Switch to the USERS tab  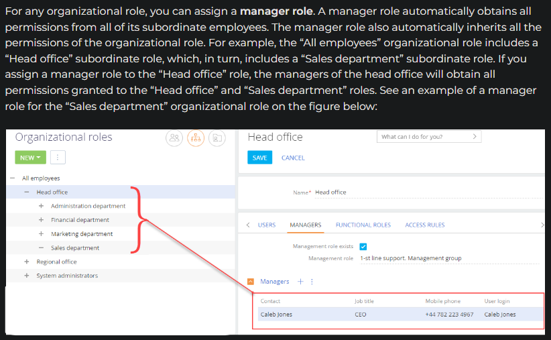click(x=267, y=225)
